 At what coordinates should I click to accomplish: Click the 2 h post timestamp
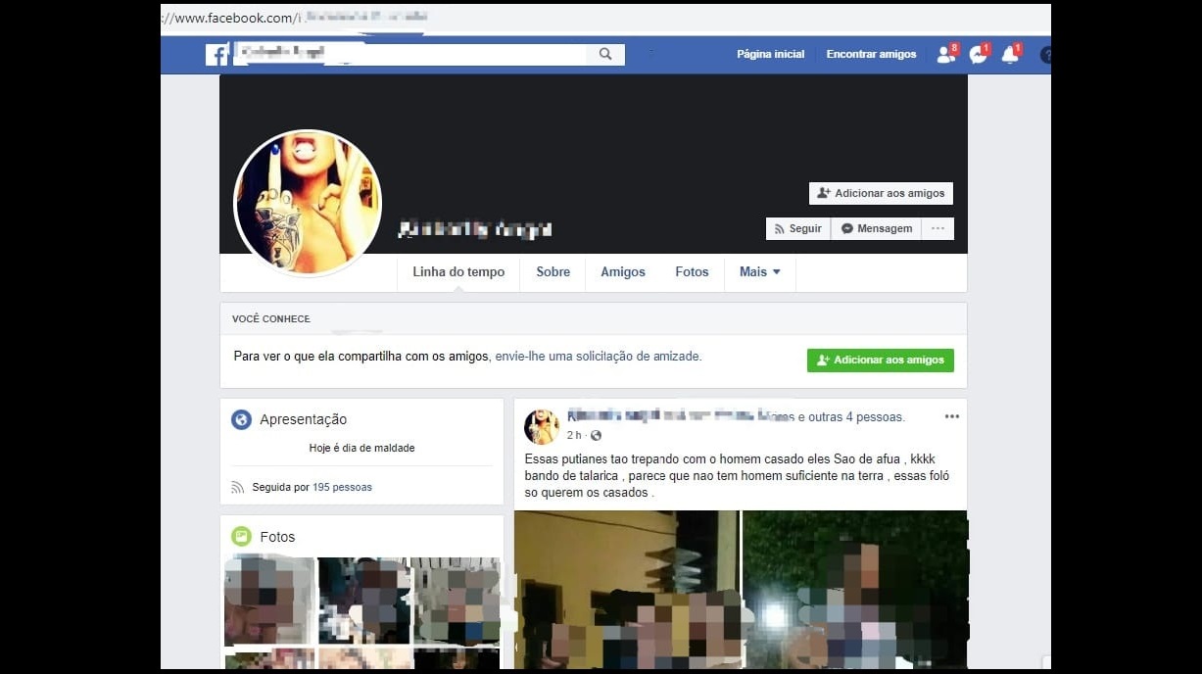574,435
